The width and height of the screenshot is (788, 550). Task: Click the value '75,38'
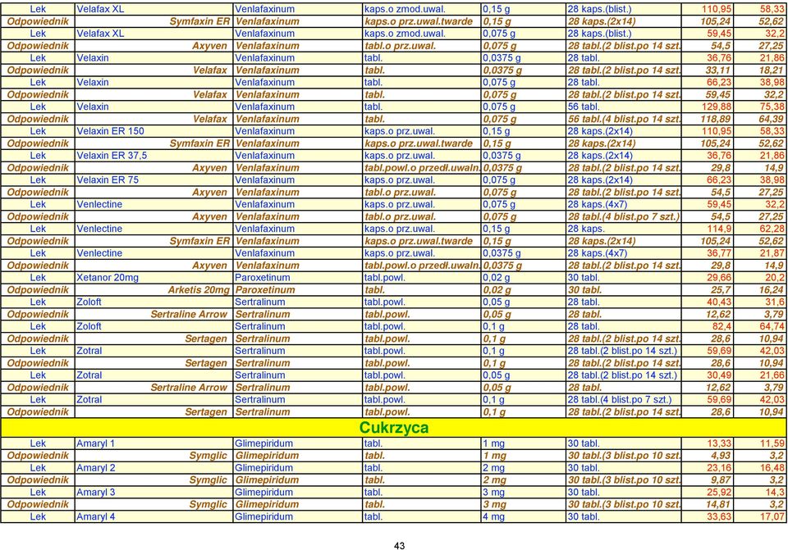[772, 107]
